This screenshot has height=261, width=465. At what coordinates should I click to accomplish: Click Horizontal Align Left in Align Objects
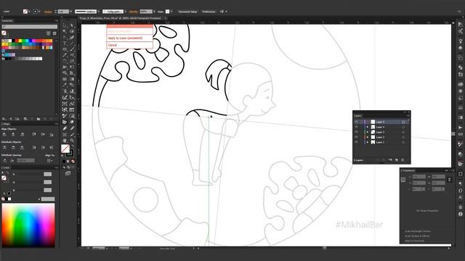pos(4,135)
